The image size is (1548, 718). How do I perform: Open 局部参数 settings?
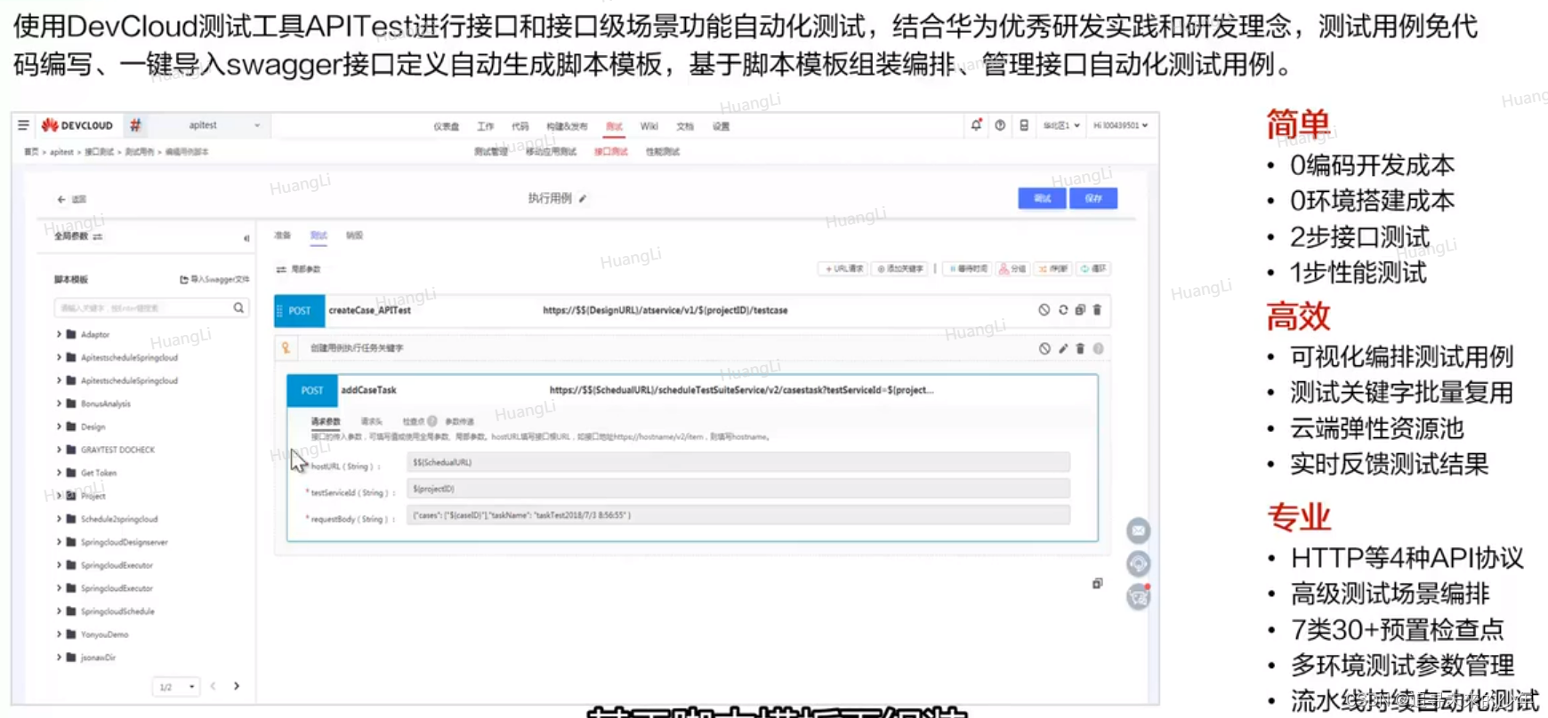coord(298,269)
